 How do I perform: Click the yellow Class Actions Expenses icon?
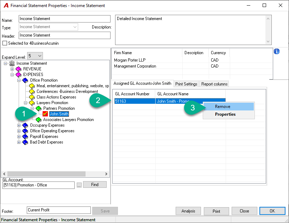[32, 97]
